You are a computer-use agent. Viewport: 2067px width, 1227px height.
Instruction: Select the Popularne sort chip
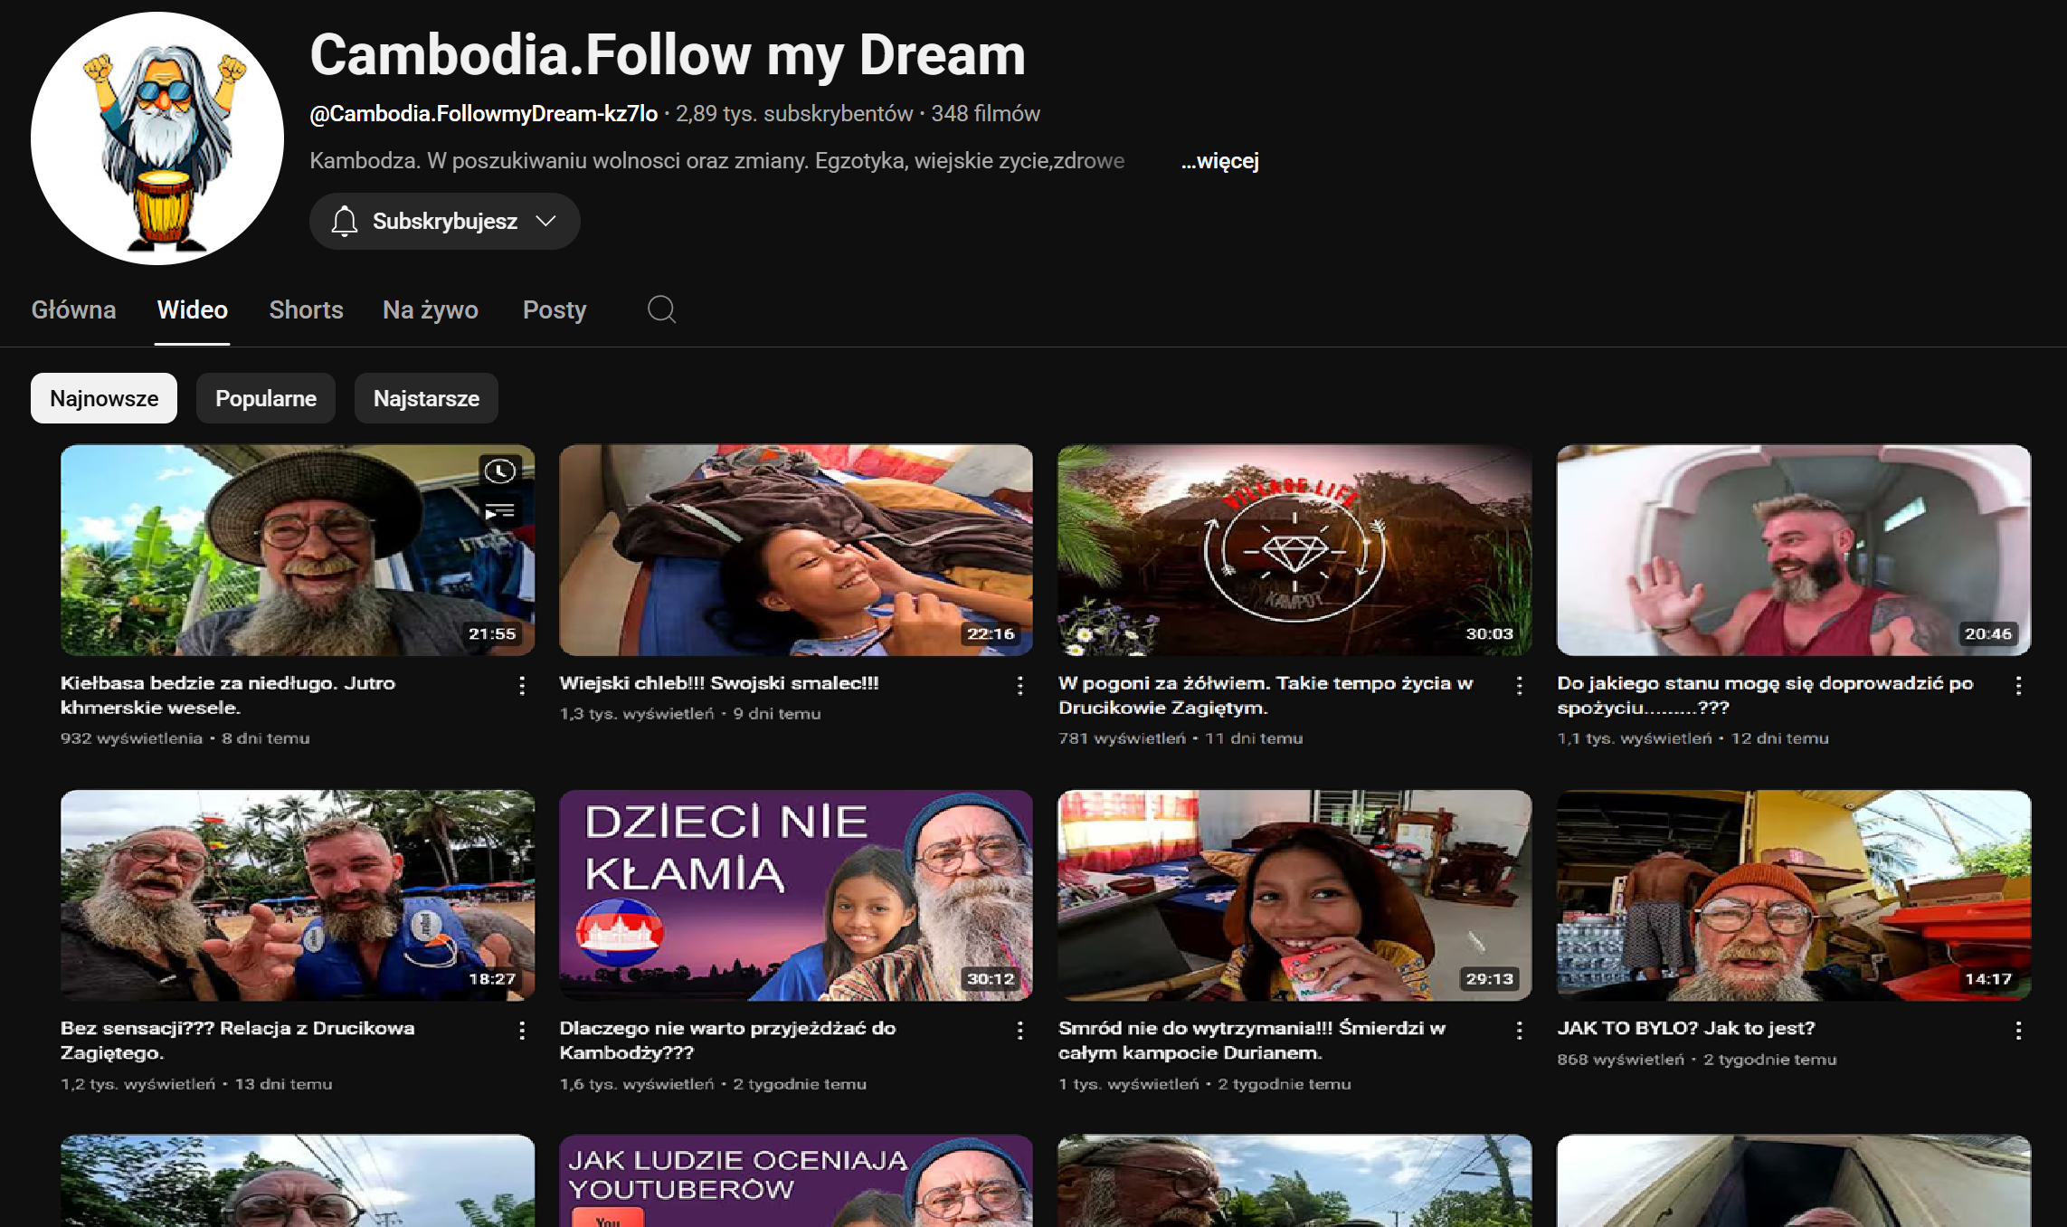266,398
